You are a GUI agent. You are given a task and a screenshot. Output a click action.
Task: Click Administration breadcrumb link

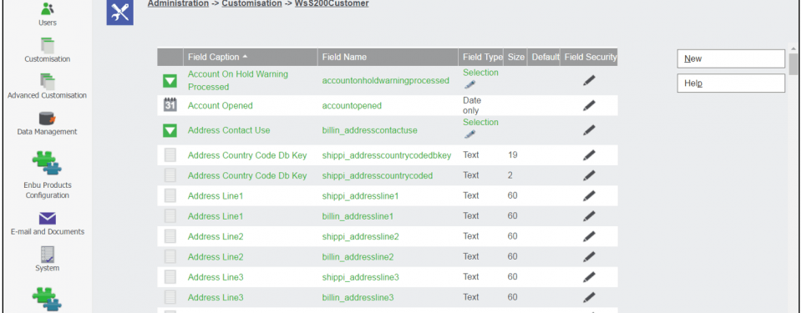click(178, 3)
